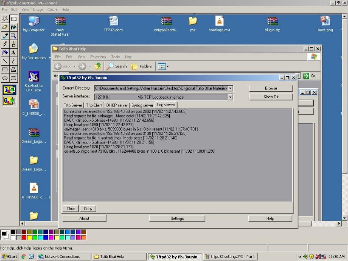Click the horizontal scrollbar left arrow in Paint
Viewport: 348px width, 261px height.
pos(22,224)
